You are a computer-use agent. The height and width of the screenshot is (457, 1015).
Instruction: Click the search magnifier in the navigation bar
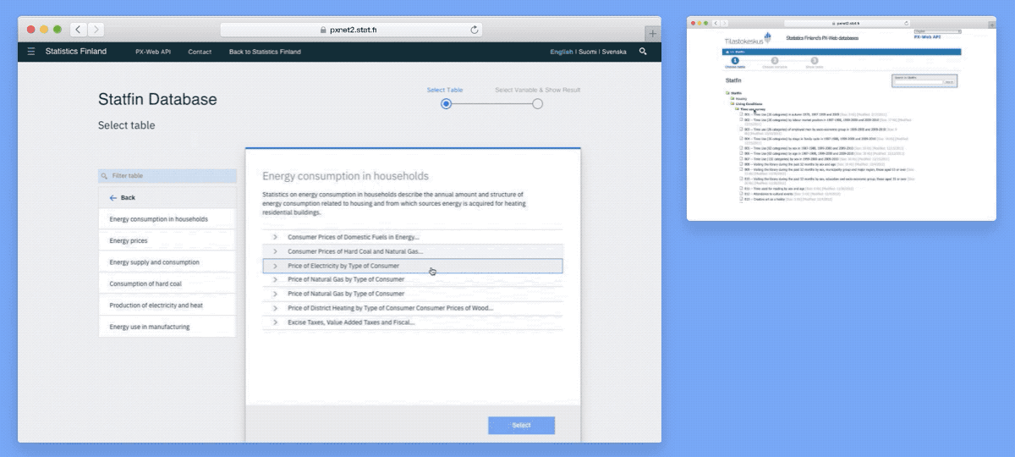(x=643, y=52)
